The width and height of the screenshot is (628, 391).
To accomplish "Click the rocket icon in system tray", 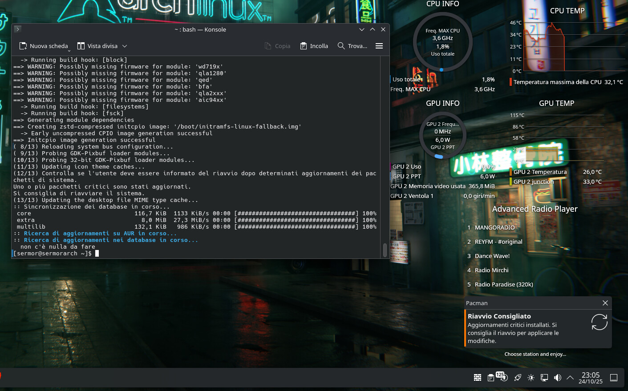I will click(517, 378).
